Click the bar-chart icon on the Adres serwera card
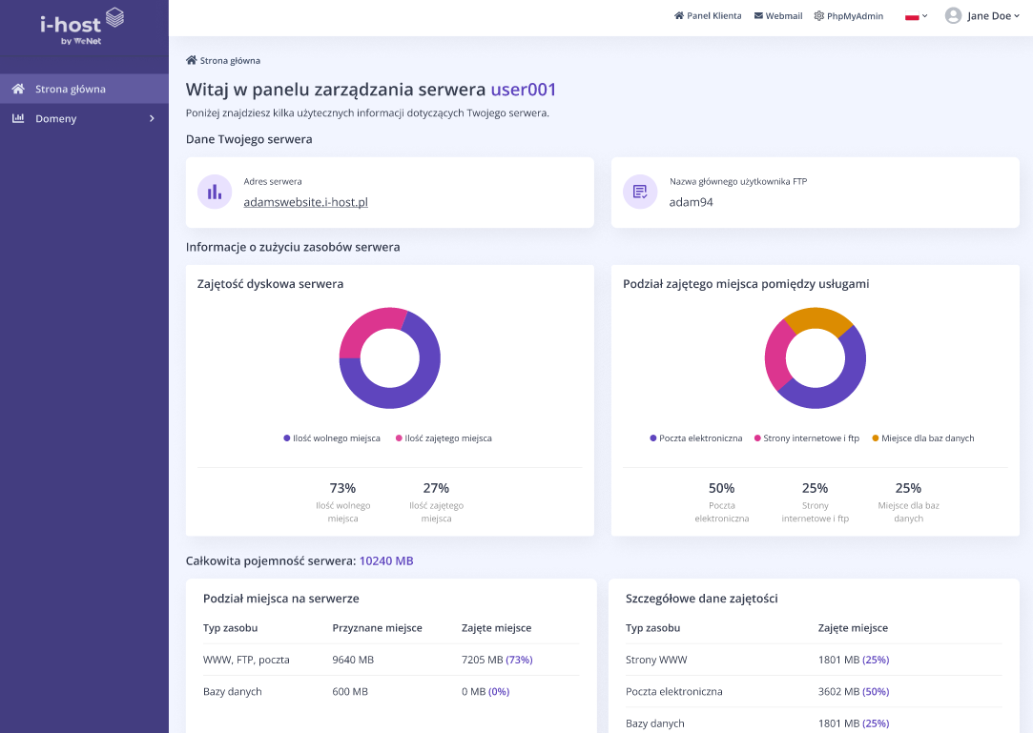 click(x=215, y=192)
